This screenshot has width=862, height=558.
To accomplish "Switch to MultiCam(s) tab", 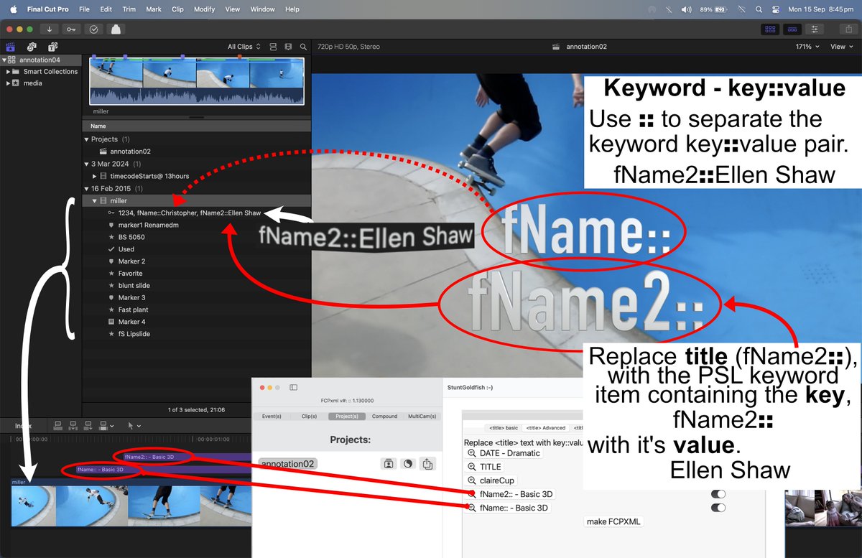I will 422,417.
